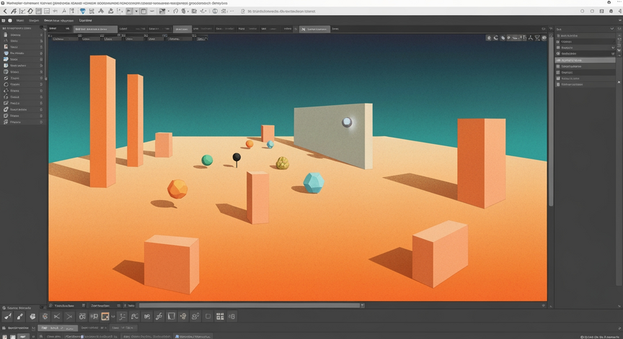Click the star pin icon on right panel edge

point(619,81)
